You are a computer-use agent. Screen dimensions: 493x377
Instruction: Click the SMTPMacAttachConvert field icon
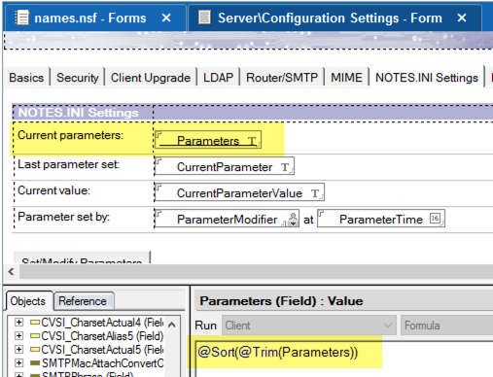[x=35, y=363]
